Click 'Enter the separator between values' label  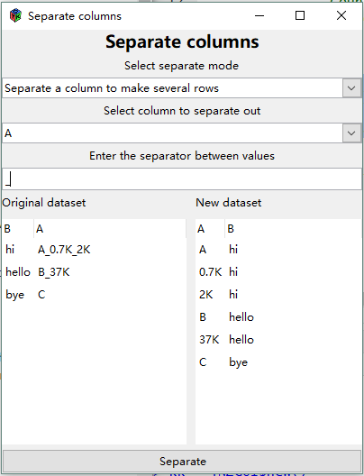point(182,156)
